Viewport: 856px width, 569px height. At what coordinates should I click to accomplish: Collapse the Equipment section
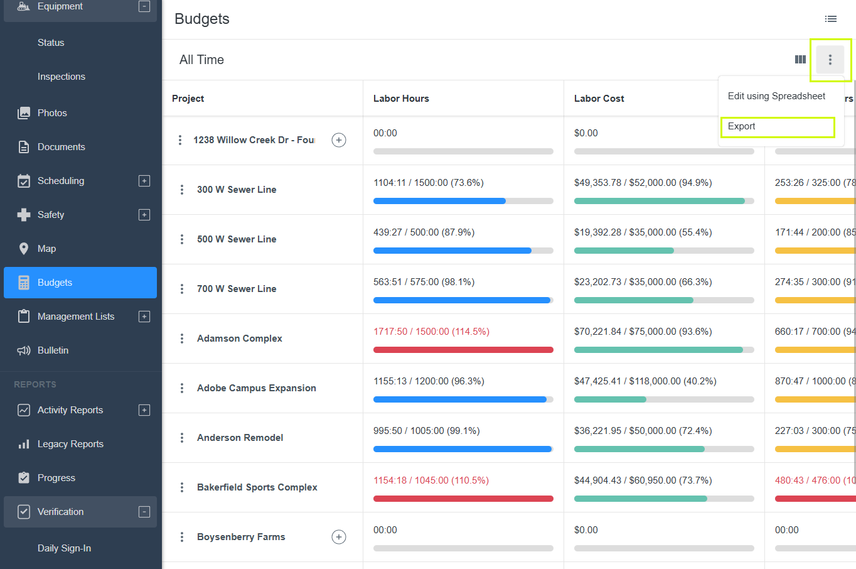[144, 6]
